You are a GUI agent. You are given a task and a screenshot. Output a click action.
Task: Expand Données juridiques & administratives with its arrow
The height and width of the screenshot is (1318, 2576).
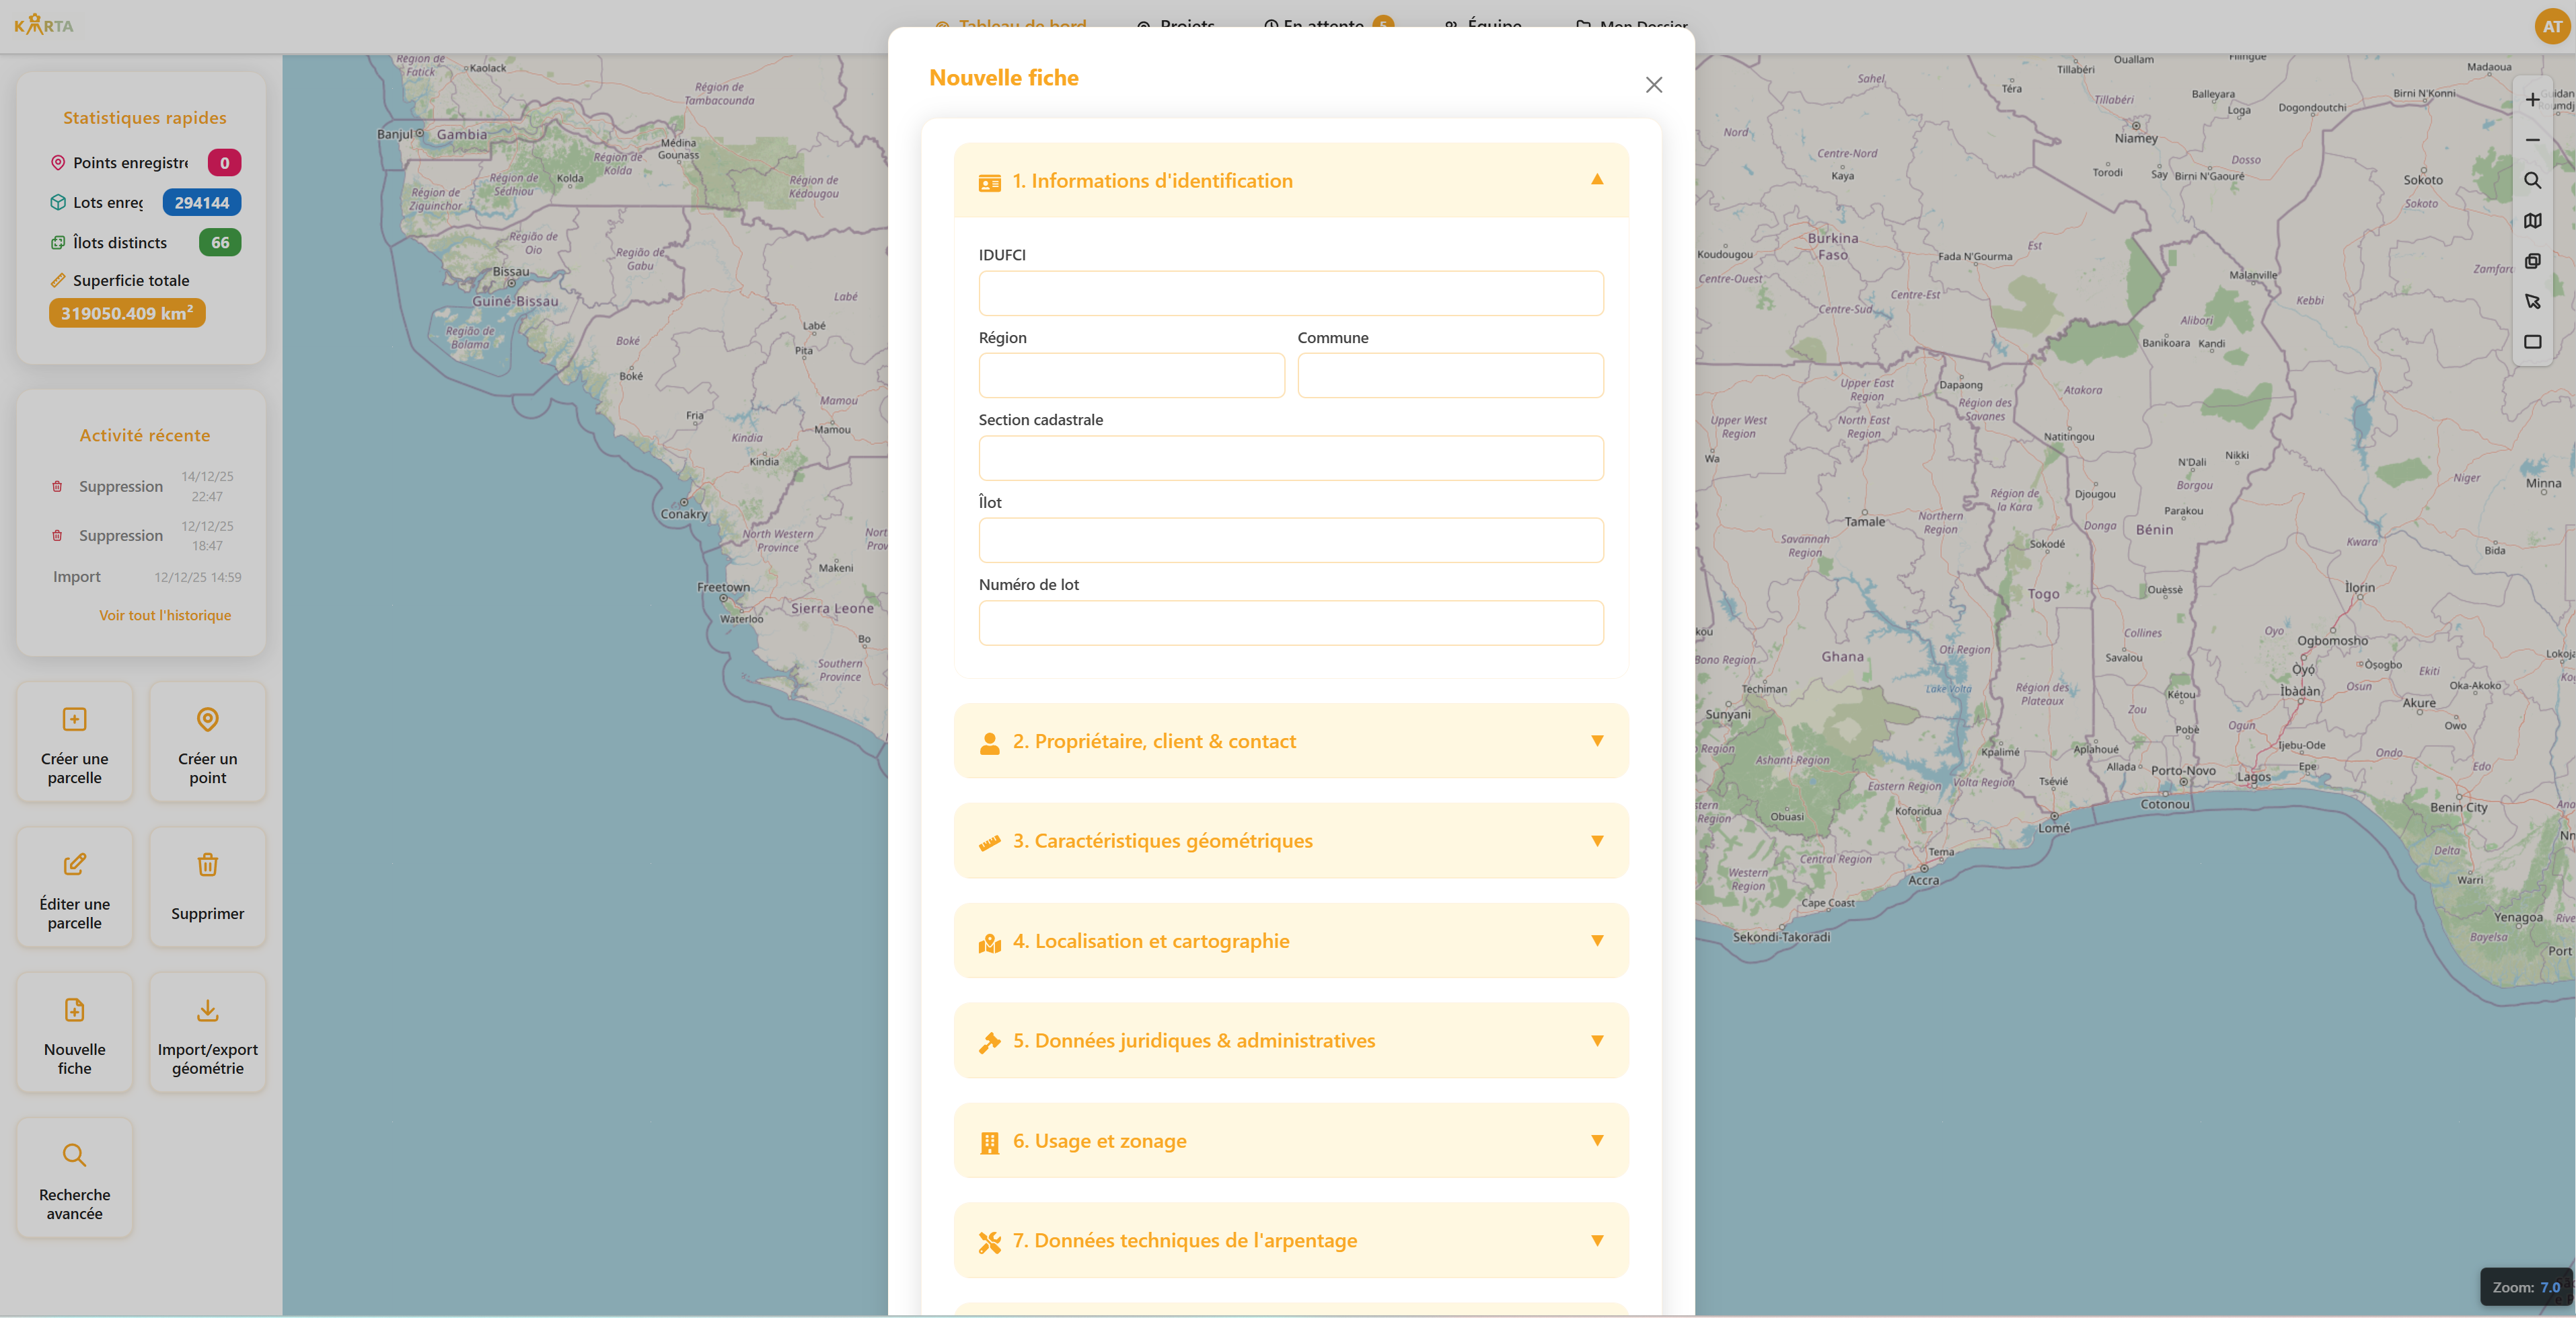(1596, 1040)
